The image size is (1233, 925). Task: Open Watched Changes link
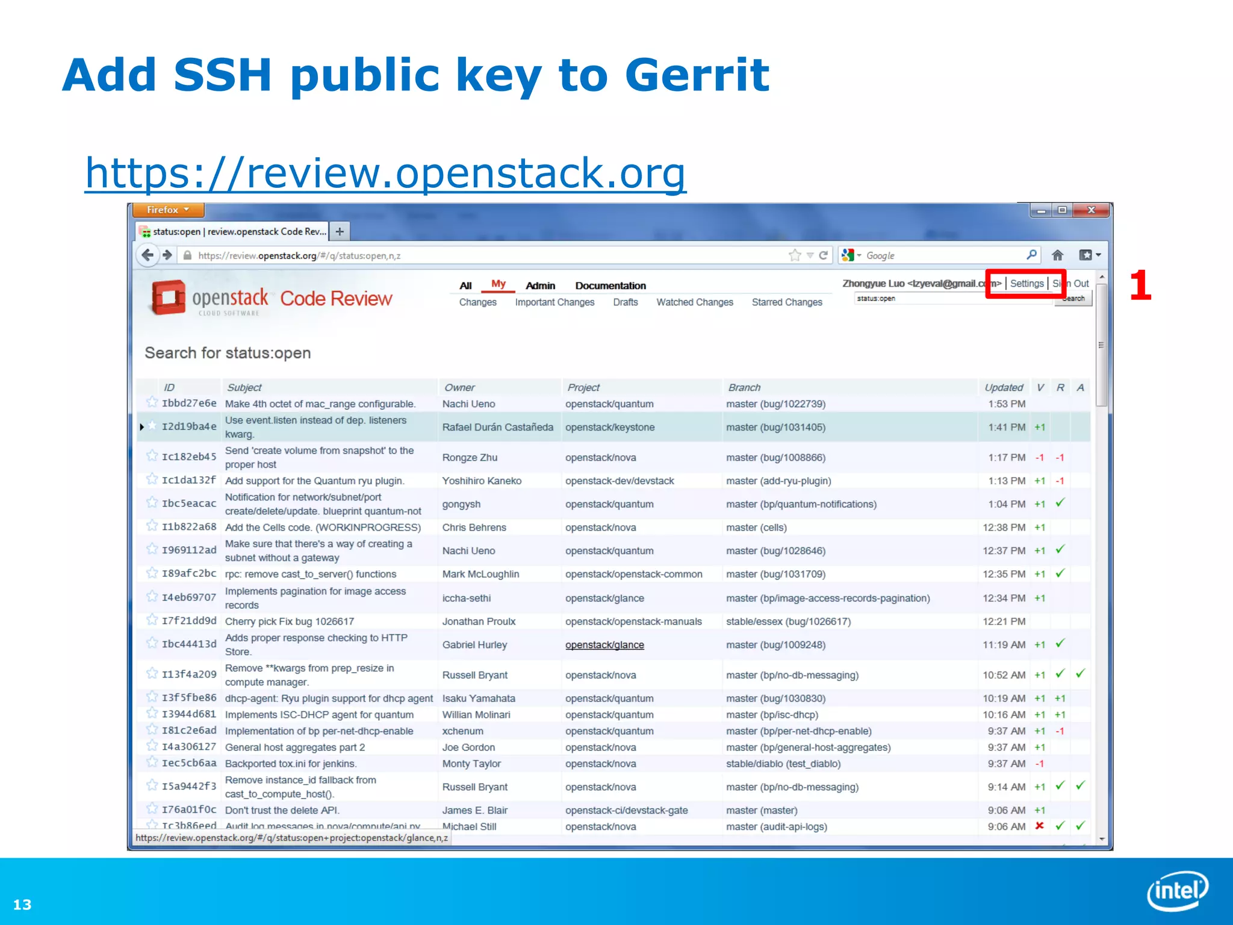695,302
